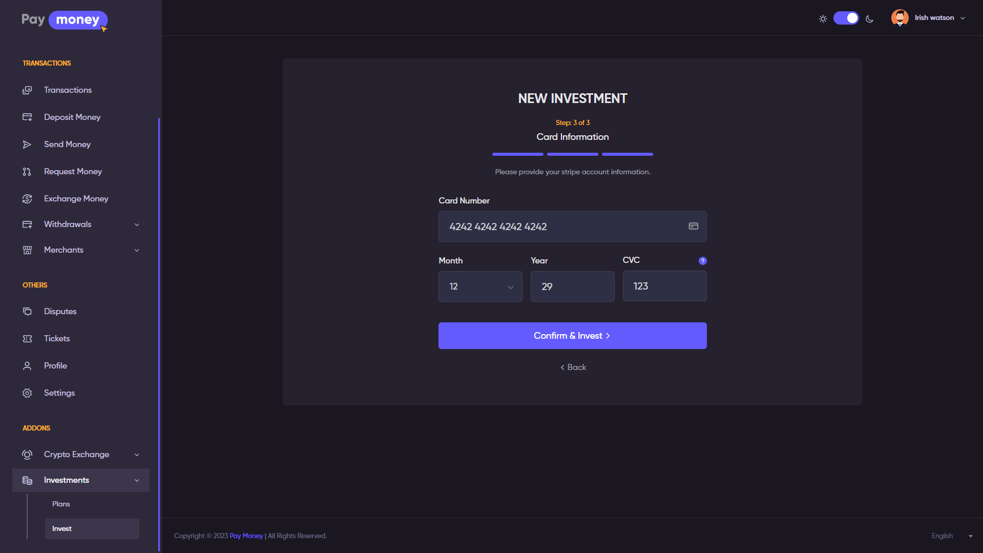Image resolution: width=983 pixels, height=553 pixels.
Task: Click the CVC help question-mark icon
Action: point(702,261)
